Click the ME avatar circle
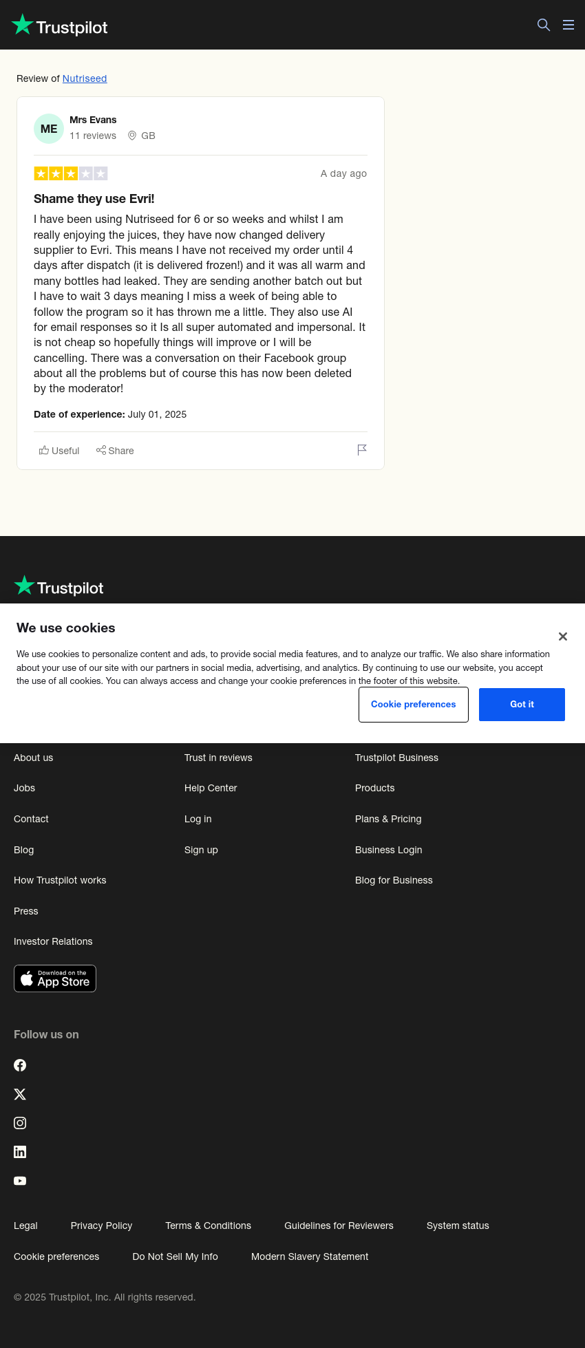This screenshot has width=585, height=1348. click(x=49, y=129)
